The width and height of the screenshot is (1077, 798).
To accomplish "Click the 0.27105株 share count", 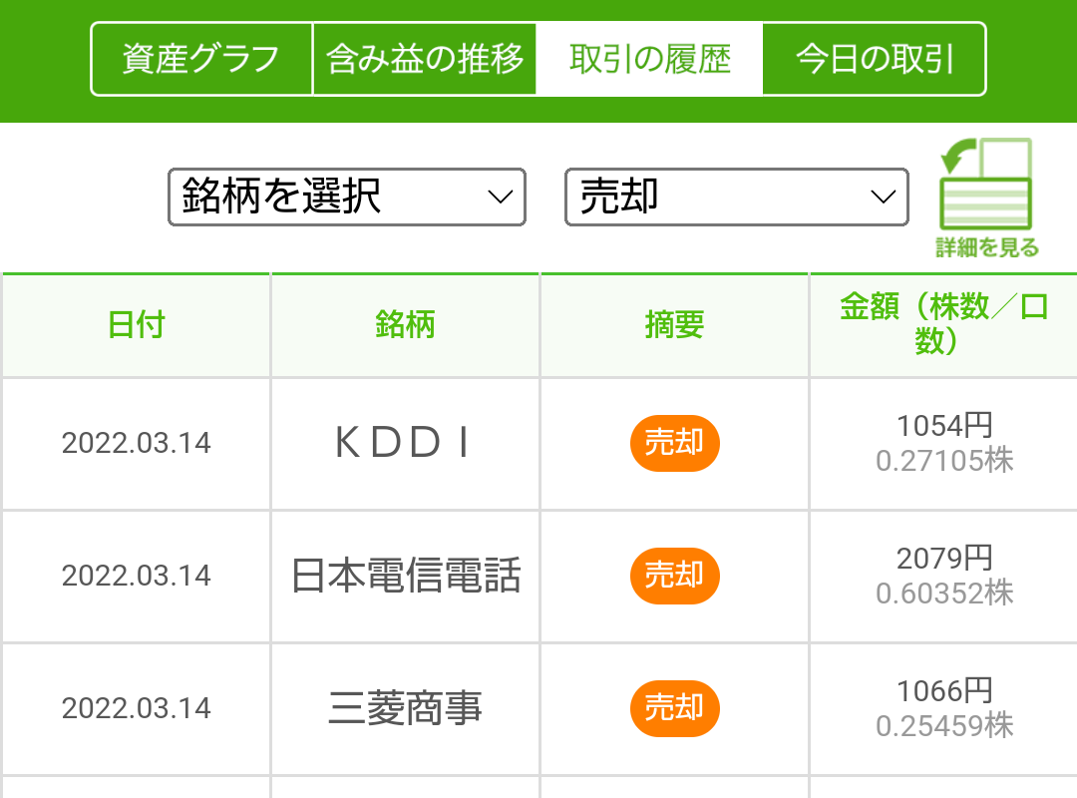I will [x=944, y=461].
